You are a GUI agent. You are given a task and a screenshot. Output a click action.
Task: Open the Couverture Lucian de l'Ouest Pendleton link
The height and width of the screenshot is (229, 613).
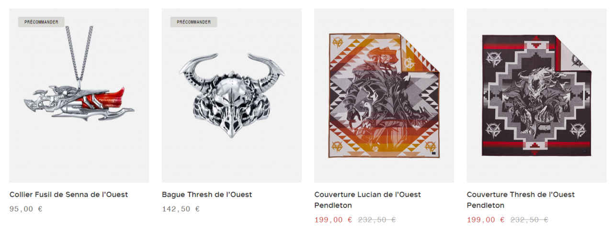368,200
